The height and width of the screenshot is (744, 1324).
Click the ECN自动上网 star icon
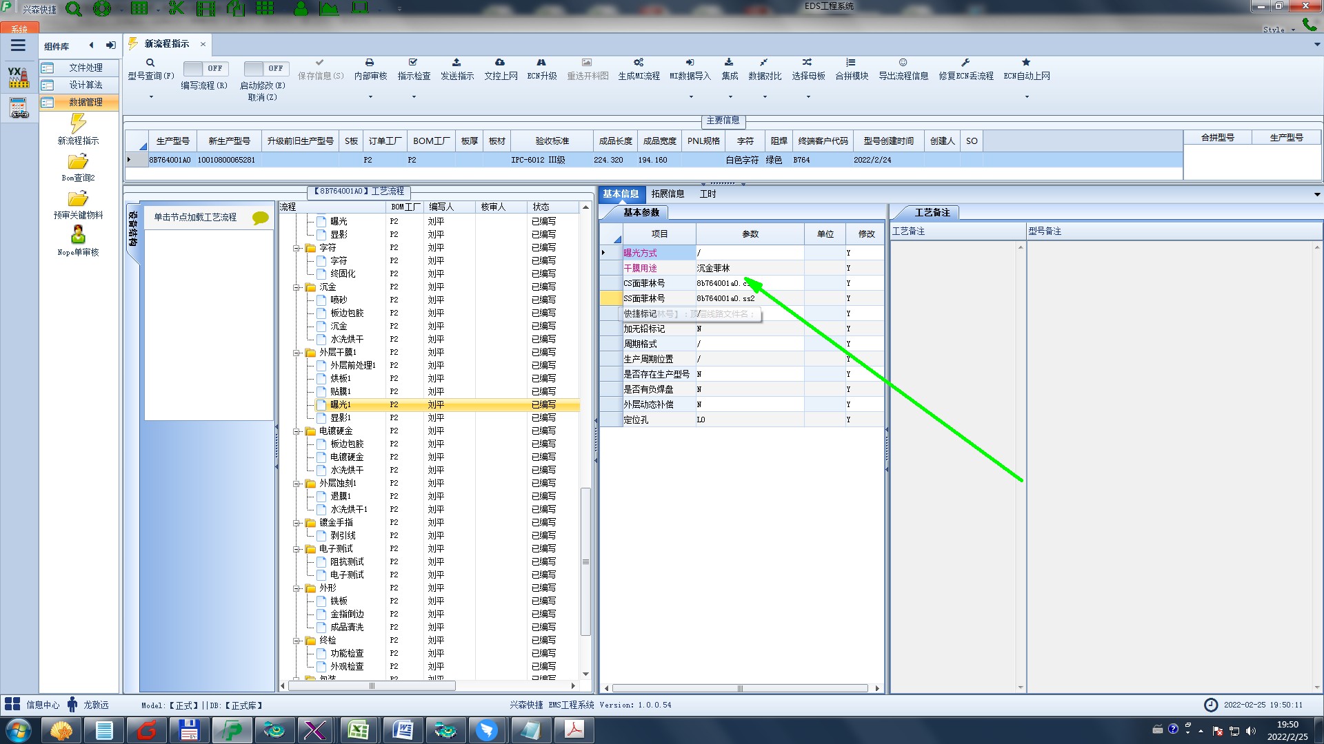(1026, 62)
